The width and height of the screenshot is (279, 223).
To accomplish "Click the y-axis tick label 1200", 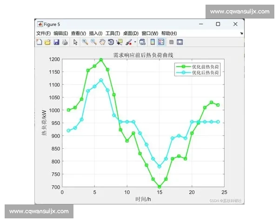I will click(x=54, y=59).
